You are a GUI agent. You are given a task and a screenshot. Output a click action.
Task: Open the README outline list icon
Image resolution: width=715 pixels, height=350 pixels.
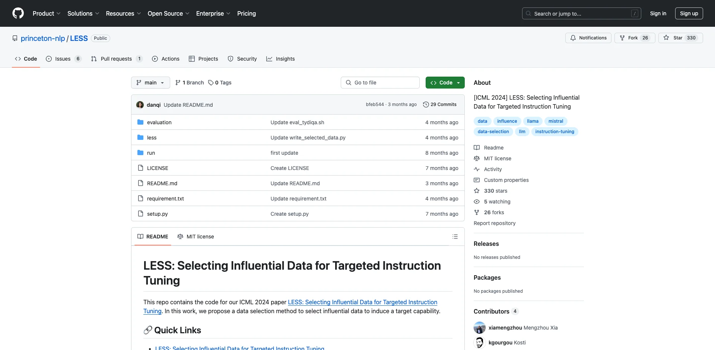click(x=455, y=237)
